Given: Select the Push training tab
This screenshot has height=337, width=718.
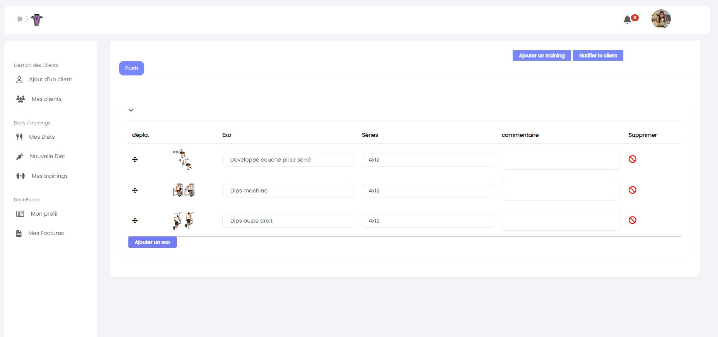Looking at the screenshot, I should 131,68.
